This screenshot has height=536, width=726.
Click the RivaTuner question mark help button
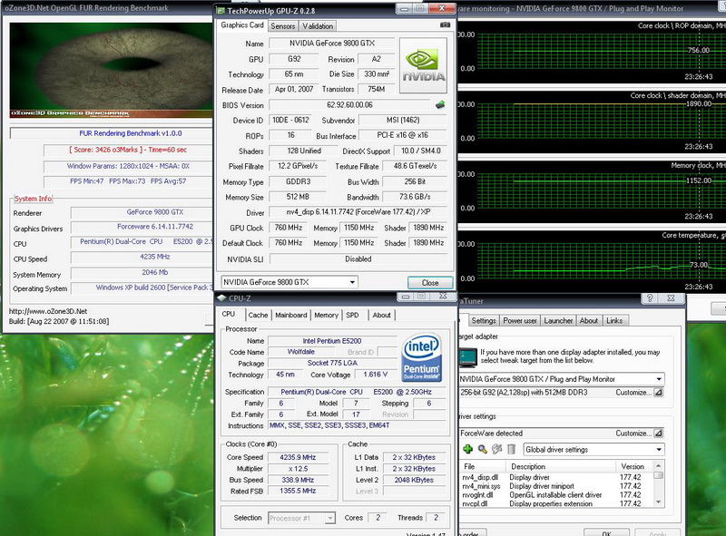[650, 298]
